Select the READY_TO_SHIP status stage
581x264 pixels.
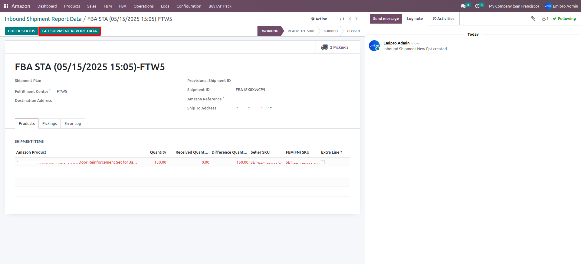(300, 31)
